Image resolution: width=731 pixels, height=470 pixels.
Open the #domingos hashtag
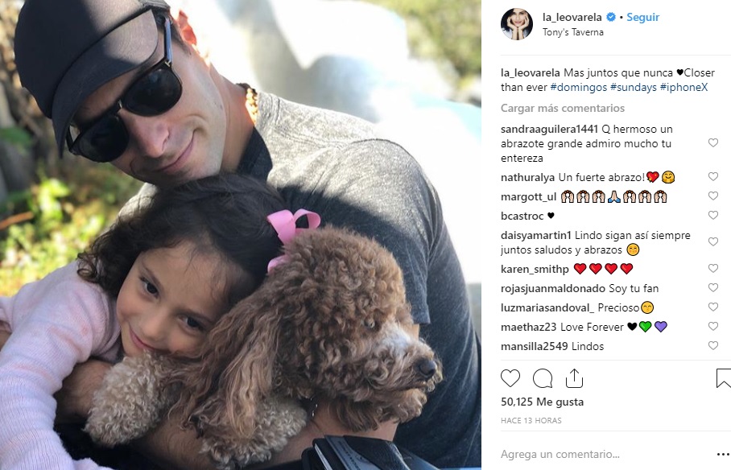(579, 87)
